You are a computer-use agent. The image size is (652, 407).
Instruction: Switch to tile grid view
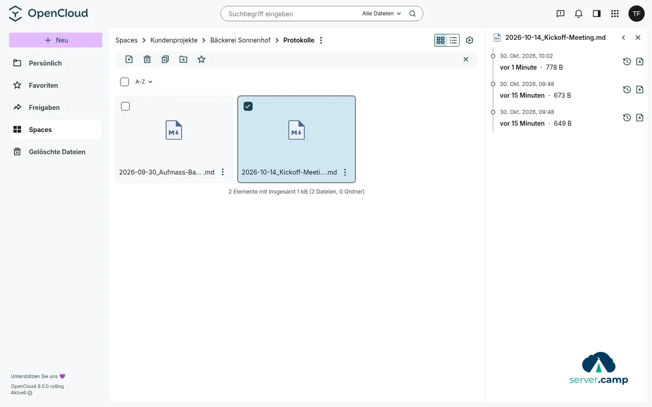pyautogui.click(x=441, y=40)
